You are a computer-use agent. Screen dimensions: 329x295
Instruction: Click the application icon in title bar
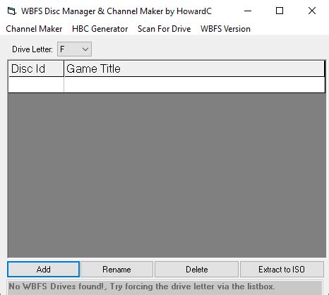(12, 11)
